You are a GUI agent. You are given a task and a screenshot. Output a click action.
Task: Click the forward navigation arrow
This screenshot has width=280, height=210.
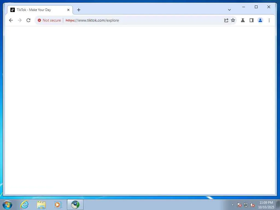20,20
